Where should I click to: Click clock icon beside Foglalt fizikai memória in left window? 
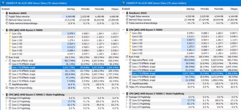[7, 17]
